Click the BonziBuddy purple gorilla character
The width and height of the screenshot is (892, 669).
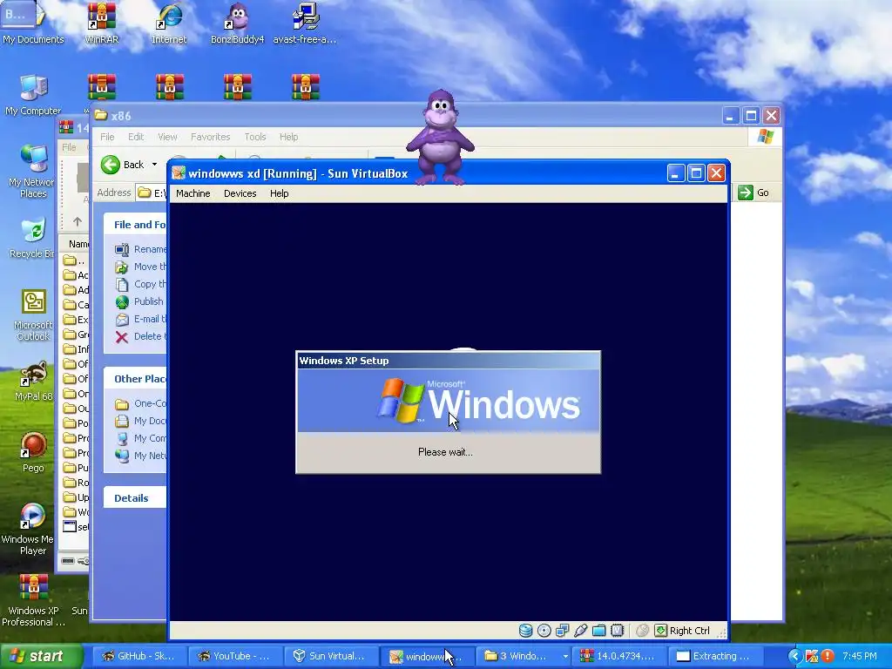[440, 137]
